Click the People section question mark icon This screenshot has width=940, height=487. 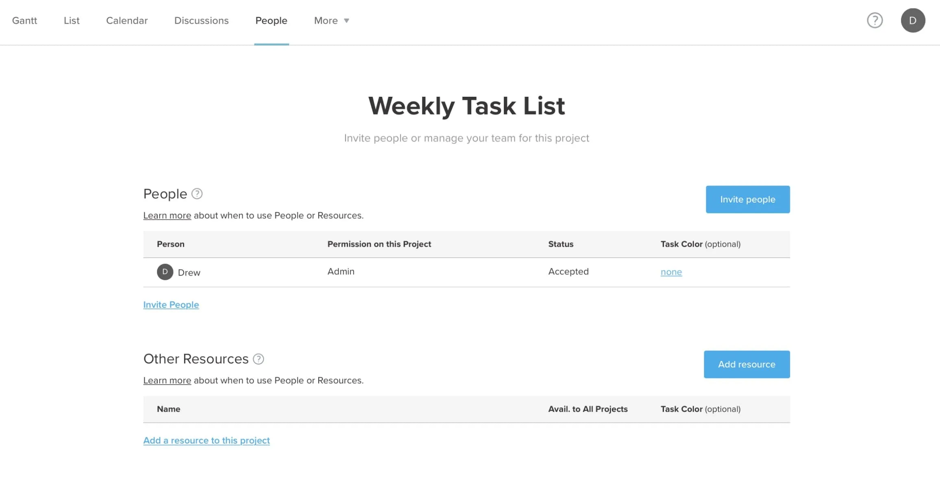[197, 193]
